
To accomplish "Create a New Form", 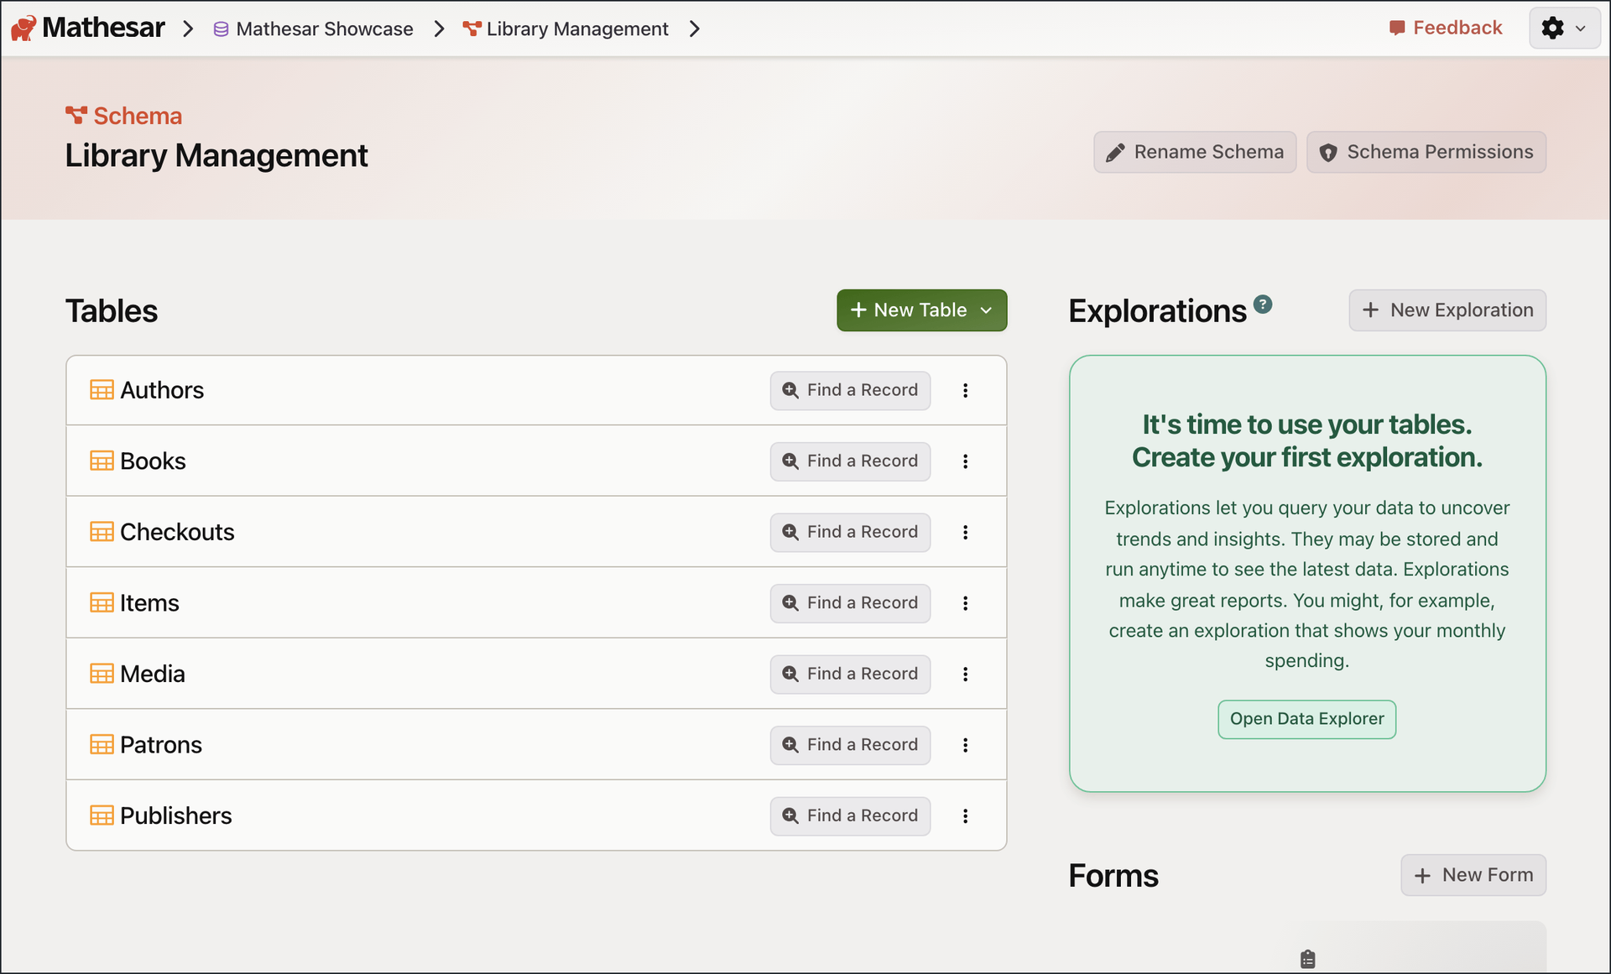I will tap(1473, 875).
